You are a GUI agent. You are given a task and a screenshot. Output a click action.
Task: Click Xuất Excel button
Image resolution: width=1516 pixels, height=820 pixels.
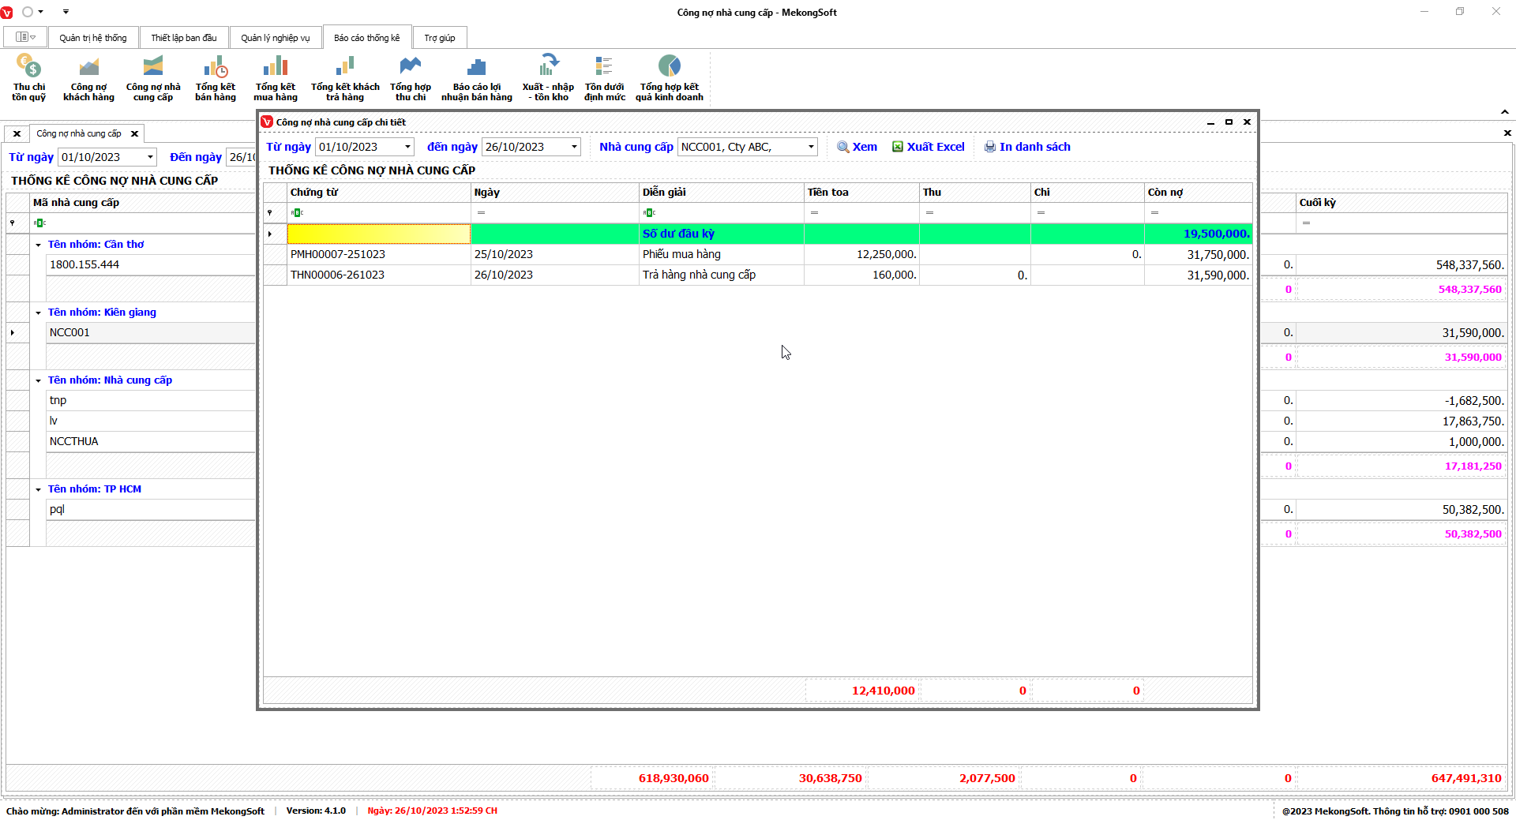(929, 147)
